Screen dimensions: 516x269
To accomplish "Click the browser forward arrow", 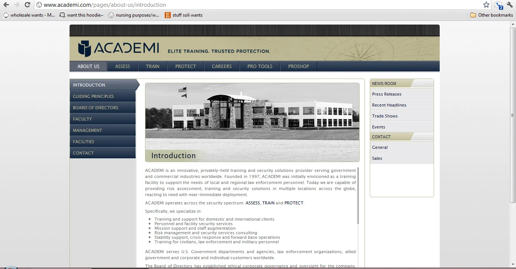I will (17, 5).
